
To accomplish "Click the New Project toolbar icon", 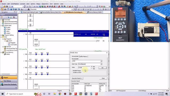I will pyautogui.click(x=2, y=7).
